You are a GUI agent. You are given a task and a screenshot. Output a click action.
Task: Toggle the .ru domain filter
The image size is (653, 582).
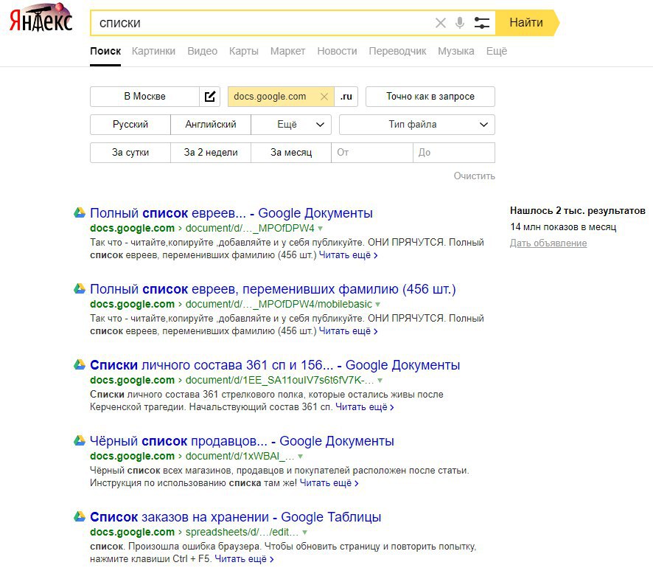(x=346, y=97)
